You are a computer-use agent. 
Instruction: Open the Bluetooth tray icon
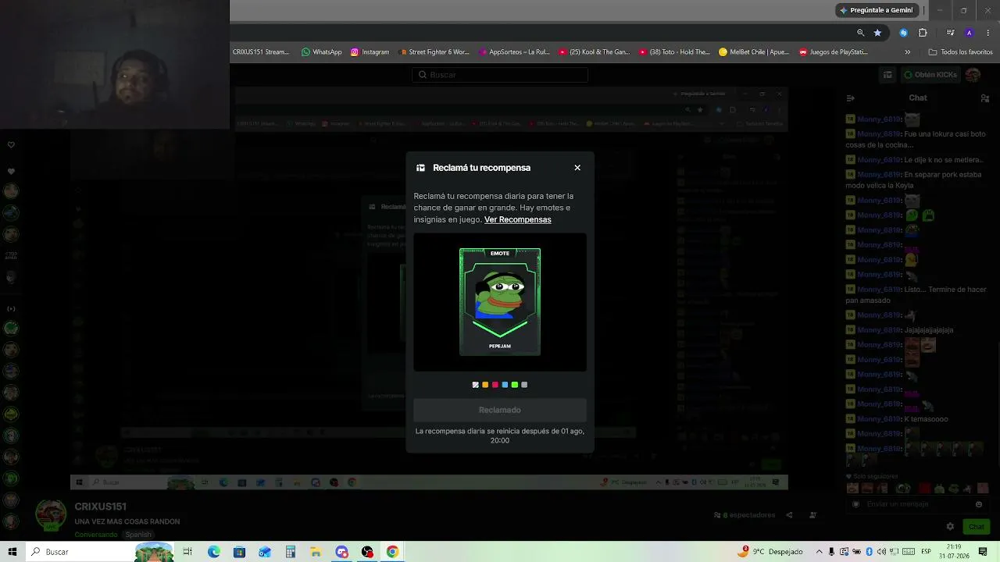869,552
